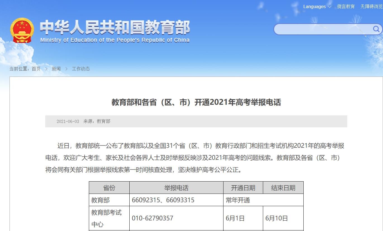Click the arrow between 首页 and 新闻
The height and width of the screenshot is (231, 383).
tap(46, 69)
